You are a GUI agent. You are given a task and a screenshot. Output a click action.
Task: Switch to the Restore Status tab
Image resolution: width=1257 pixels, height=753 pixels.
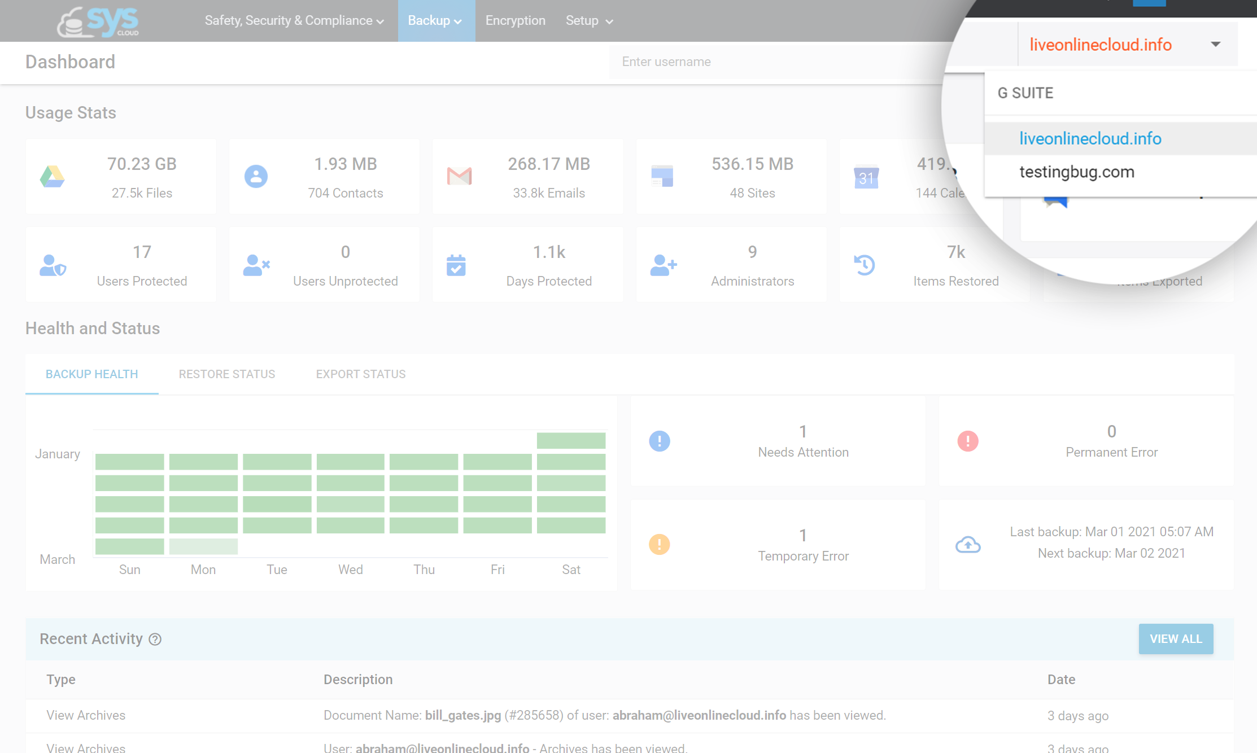tap(227, 374)
